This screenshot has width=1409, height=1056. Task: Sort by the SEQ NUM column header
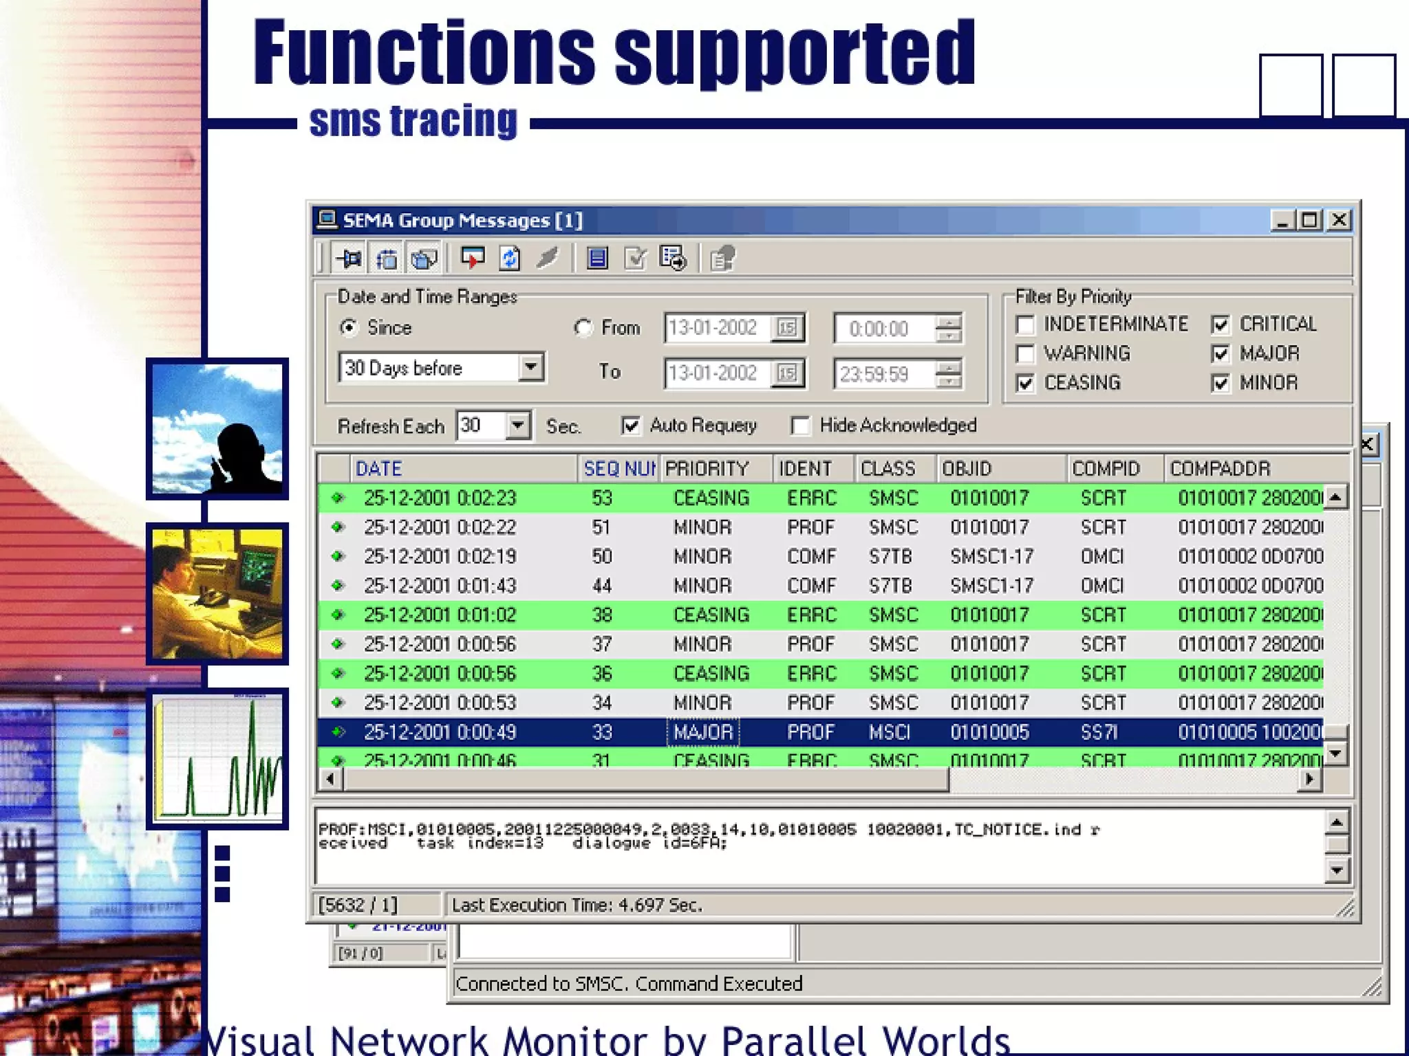pyautogui.click(x=619, y=469)
